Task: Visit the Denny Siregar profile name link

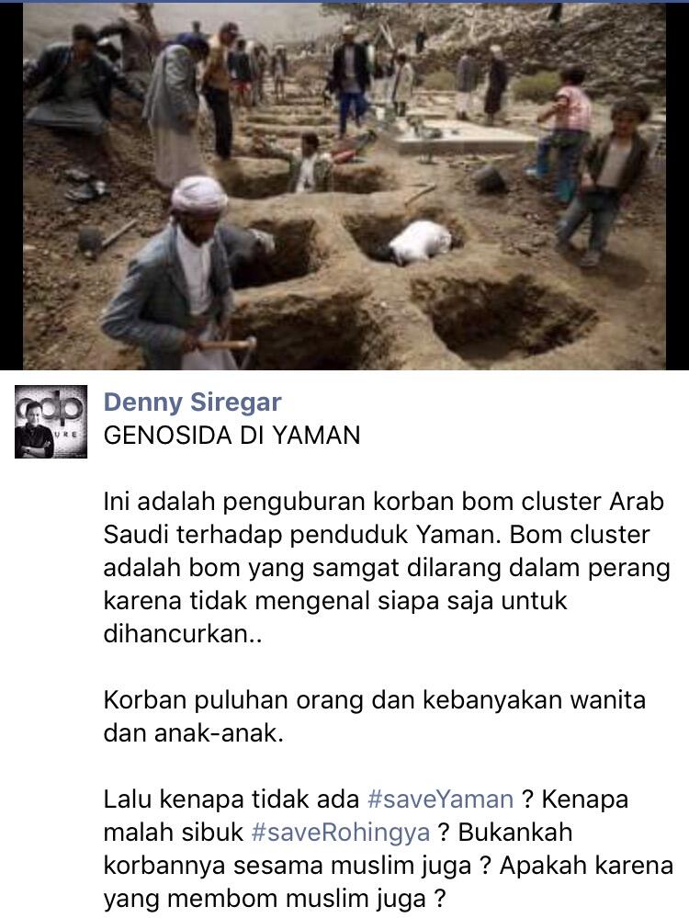Action: point(193,402)
